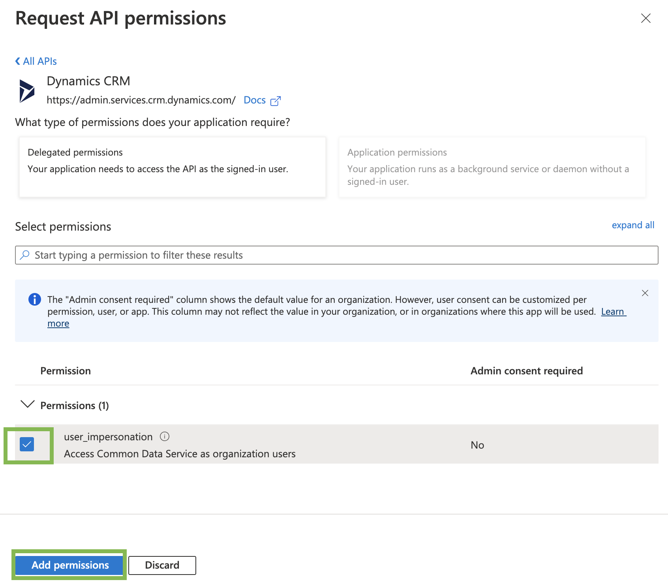The height and width of the screenshot is (586, 668).
Task: Select the Delegated permissions card
Action: click(173, 167)
